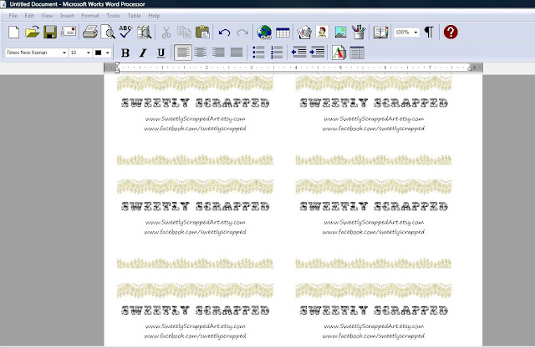Align text right
This screenshot has height=348, width=535.
[x=218, y=53]
